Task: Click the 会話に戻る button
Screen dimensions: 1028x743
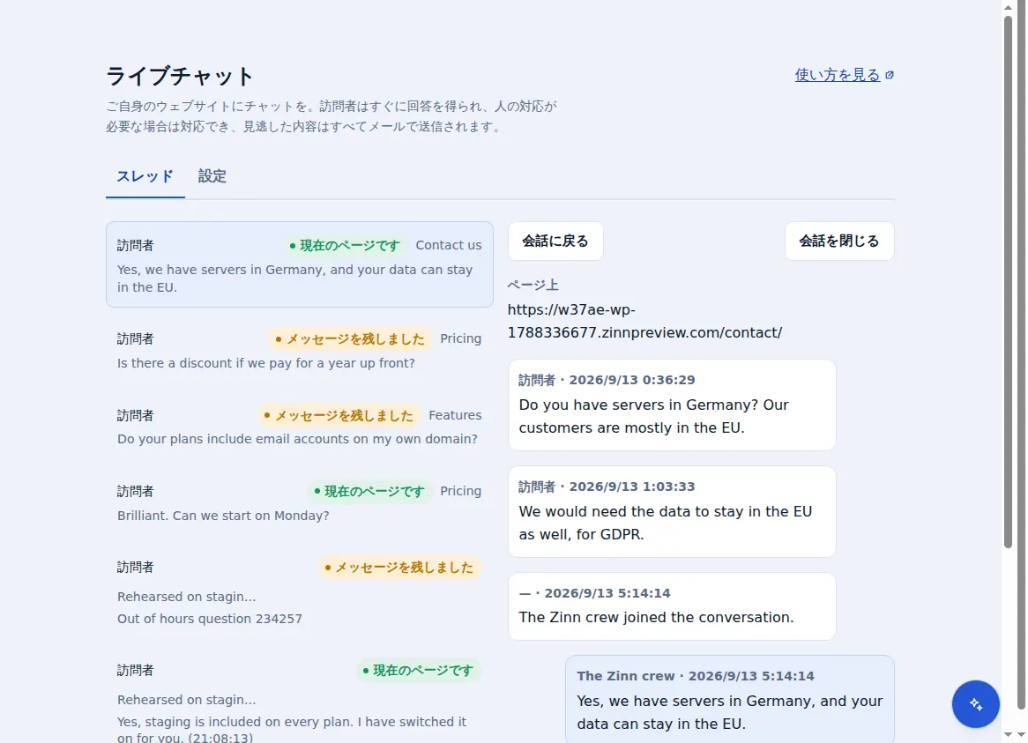Action: tap(555, 241)
